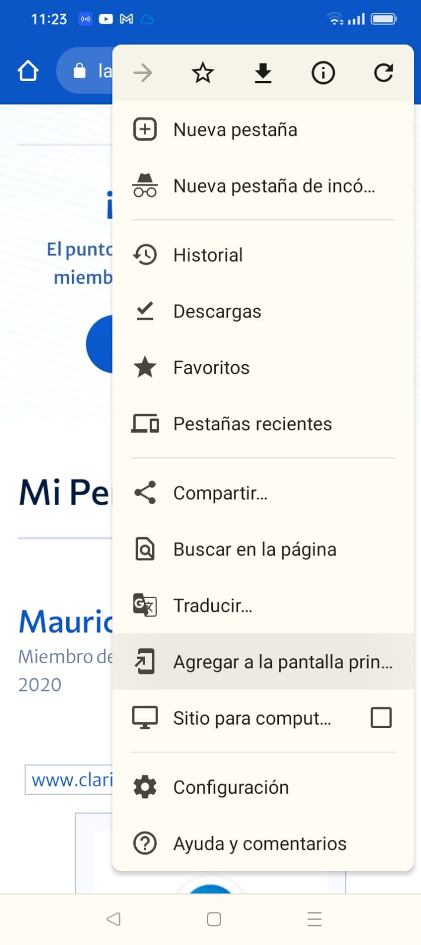Open Historial from menu

[263, 255]
